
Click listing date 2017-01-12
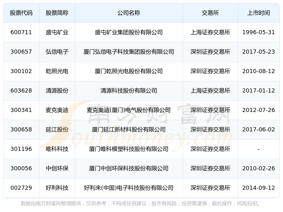click(259, 91)
